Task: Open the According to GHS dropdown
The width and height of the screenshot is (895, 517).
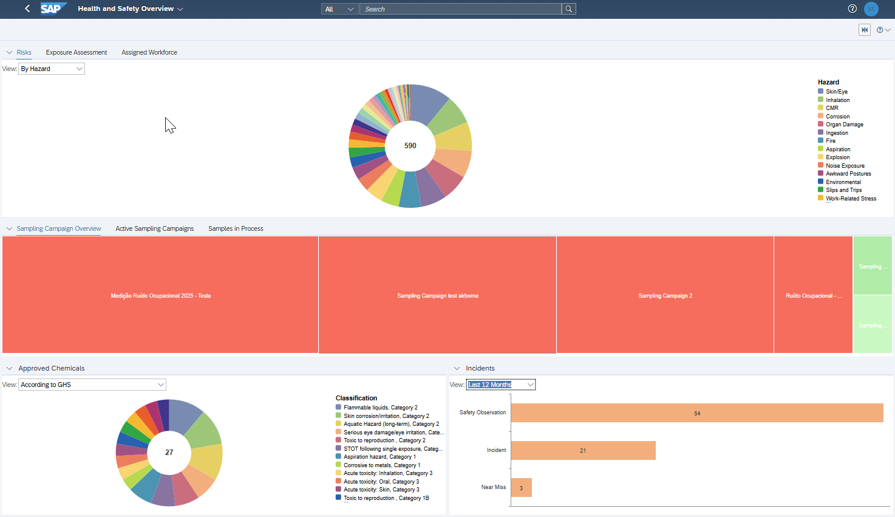Action: coord(92,385)
